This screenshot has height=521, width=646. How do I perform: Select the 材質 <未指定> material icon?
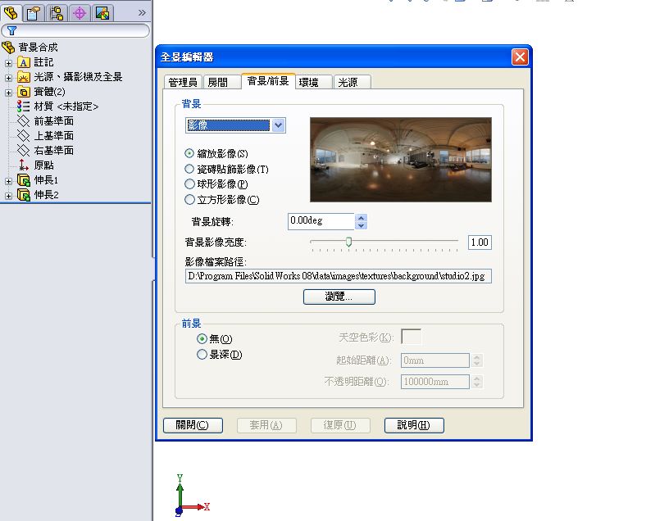[24, 106]
